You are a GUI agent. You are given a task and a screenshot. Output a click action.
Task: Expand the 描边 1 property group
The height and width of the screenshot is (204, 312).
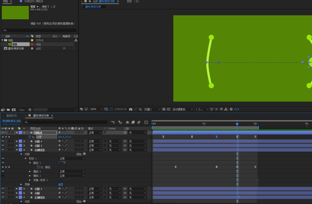[x=30, y=171]
